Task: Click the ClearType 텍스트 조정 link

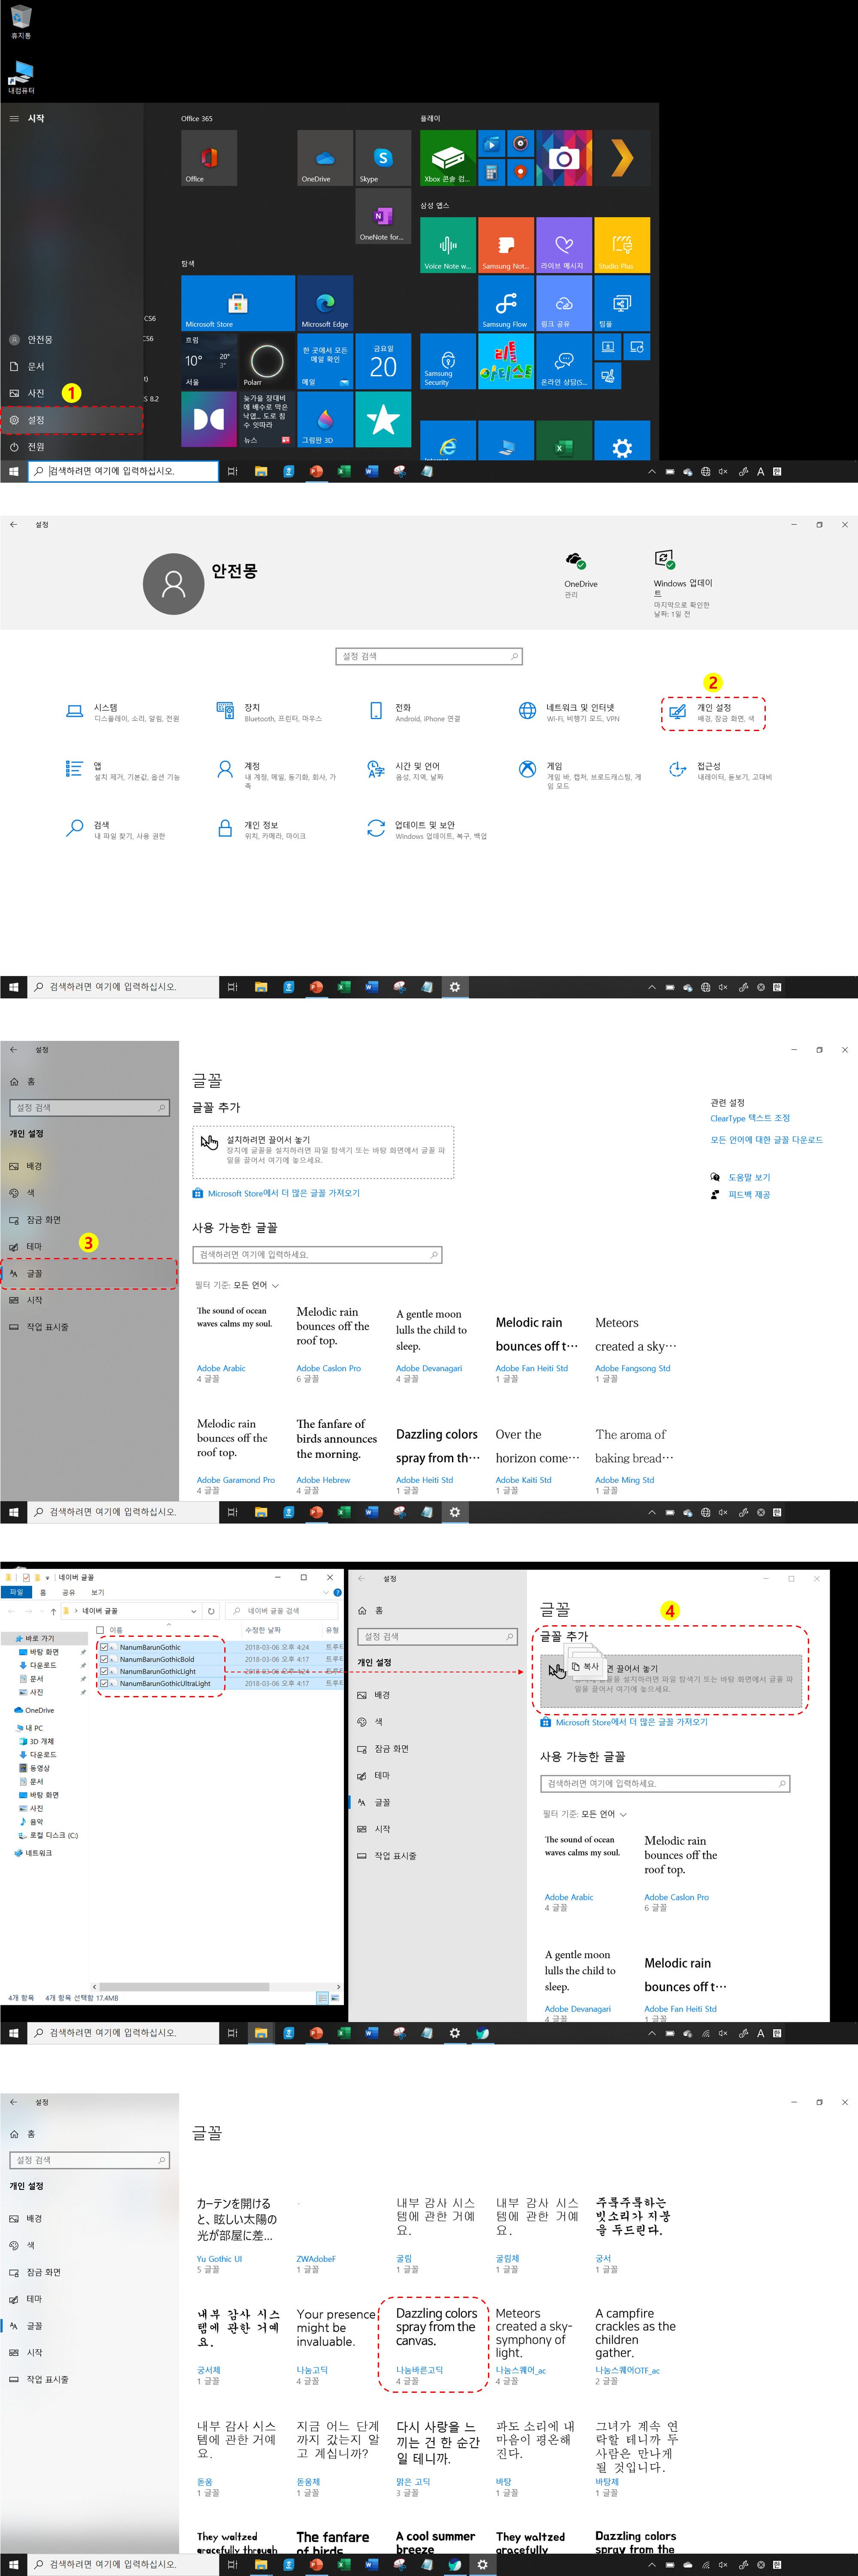Action: coord(749,1118)
